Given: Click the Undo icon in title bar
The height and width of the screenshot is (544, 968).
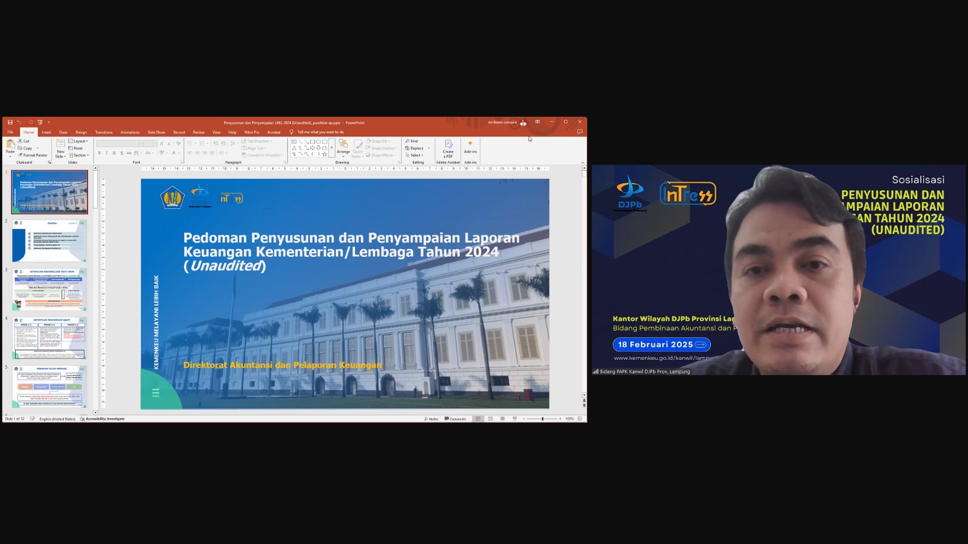Looking at the screenshot, I should tap(19, 122).
